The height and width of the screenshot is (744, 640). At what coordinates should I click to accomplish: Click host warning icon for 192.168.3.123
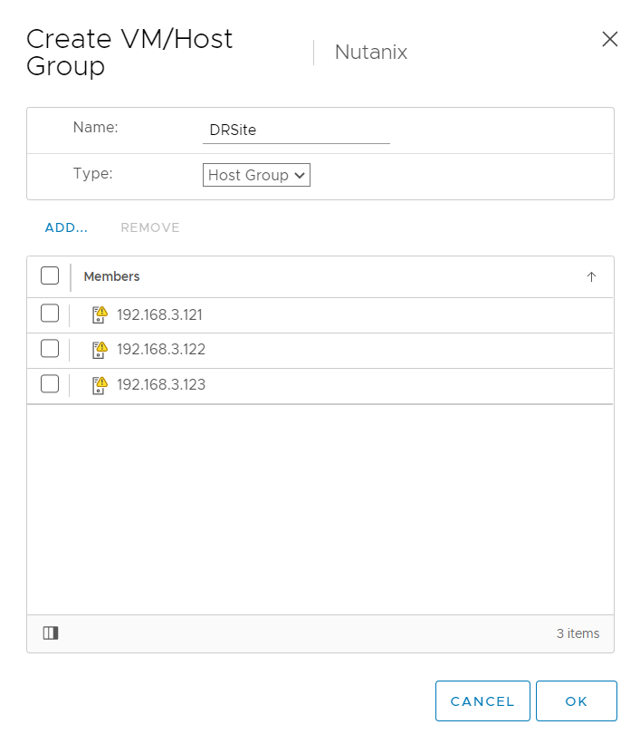[100, 385]
